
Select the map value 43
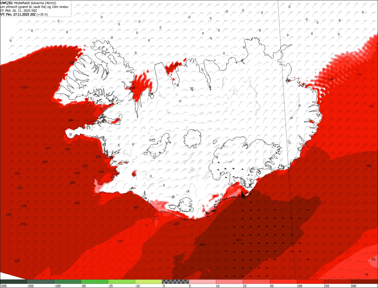click(373, 259)
